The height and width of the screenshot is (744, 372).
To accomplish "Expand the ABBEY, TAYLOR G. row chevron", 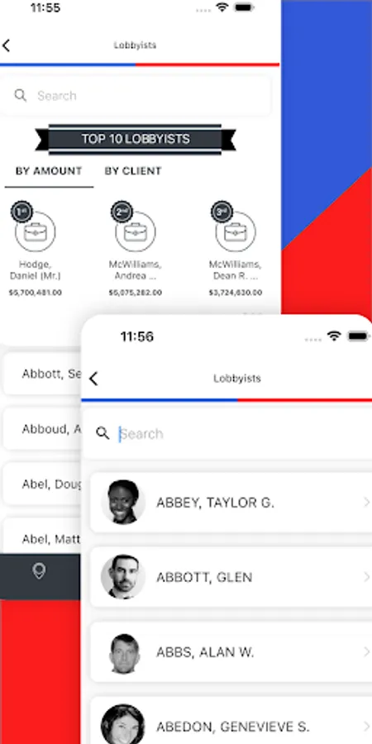I will [366, 503].
